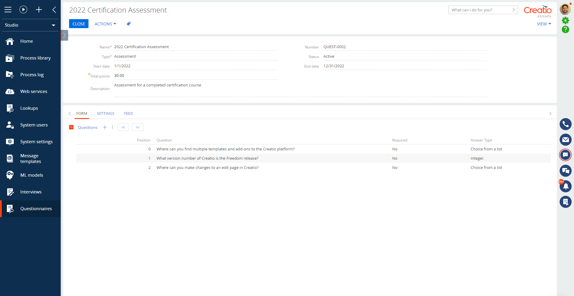Run a business process via play icon
This screenshot has height=296, width=574.
(23, 9)
